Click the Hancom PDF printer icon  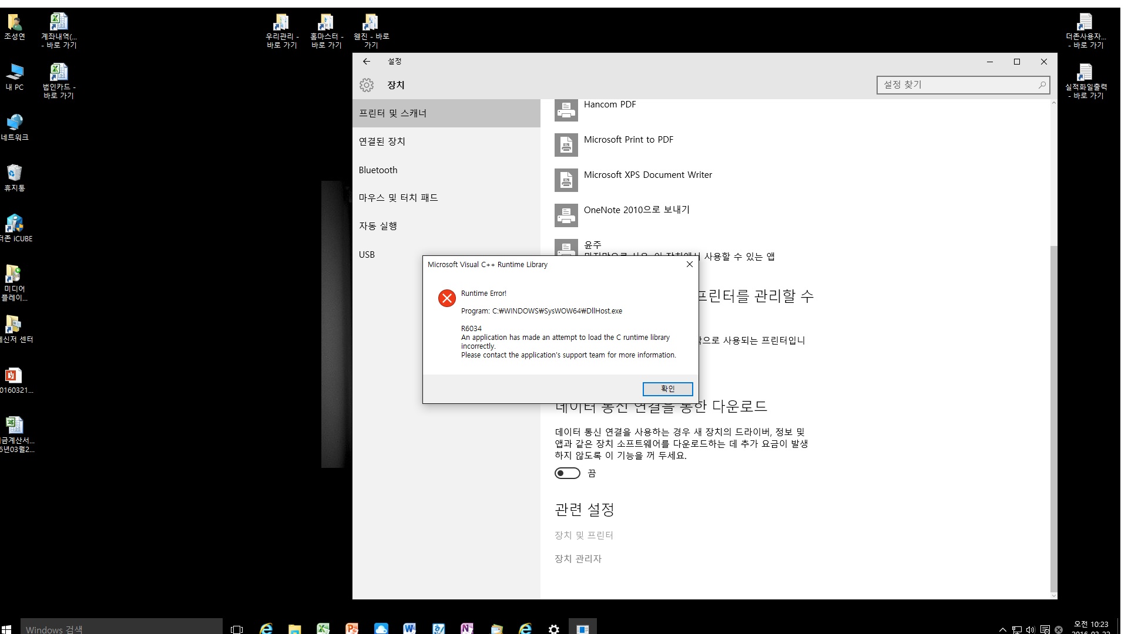click(x=566, y=110)
